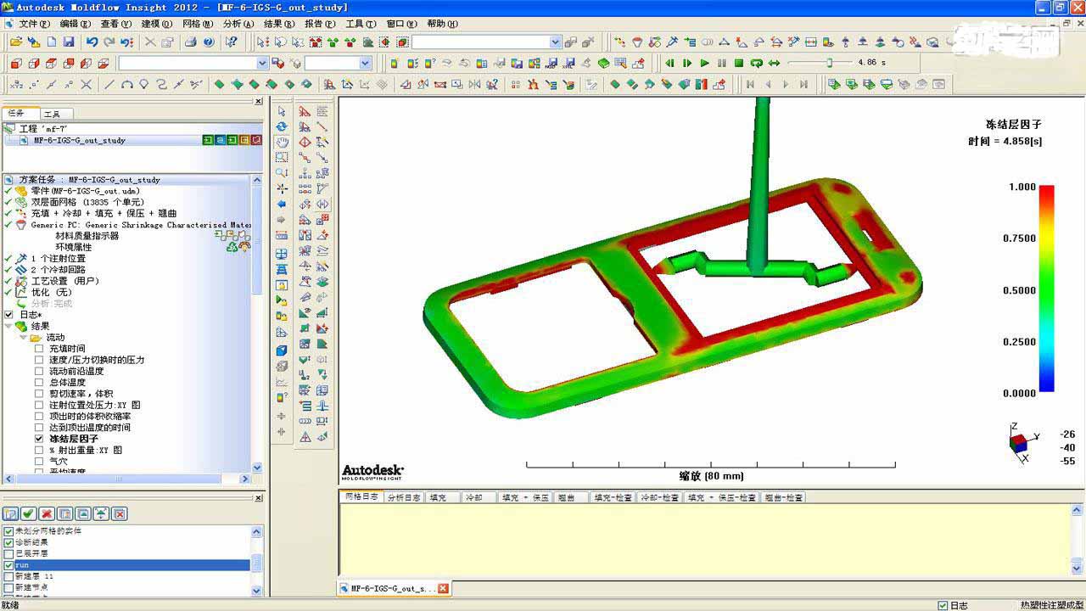Image resolution: width=1086 pixels, height=611 pixels.
Task: Click the animation time slider handle
Action: click(x=829, y=63)
